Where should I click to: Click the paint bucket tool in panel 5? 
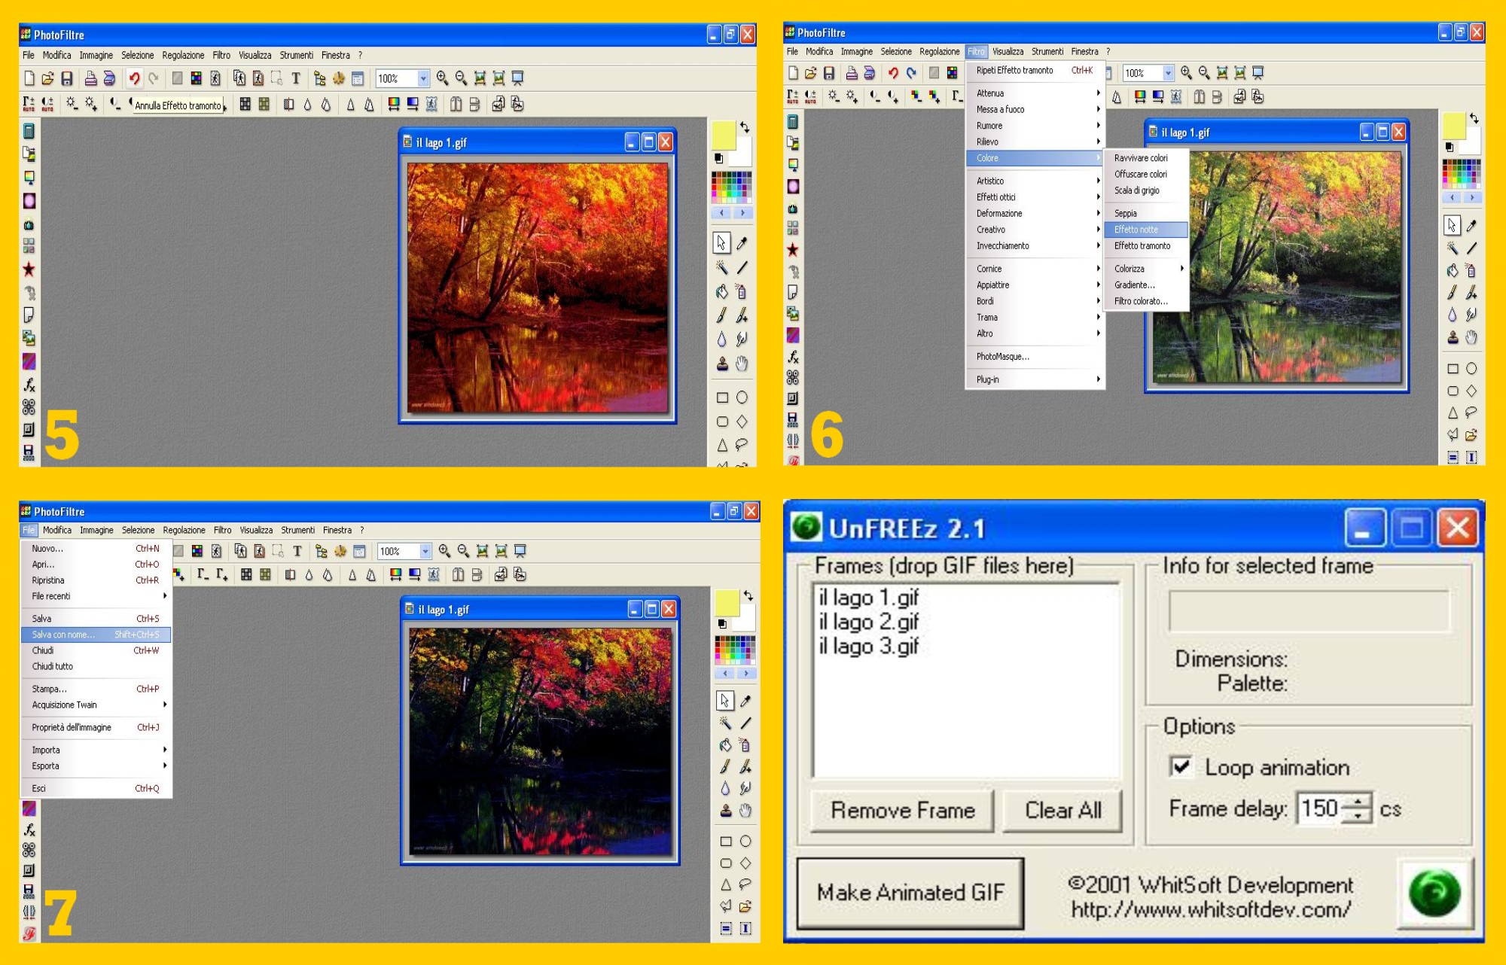tap(721, 292)
